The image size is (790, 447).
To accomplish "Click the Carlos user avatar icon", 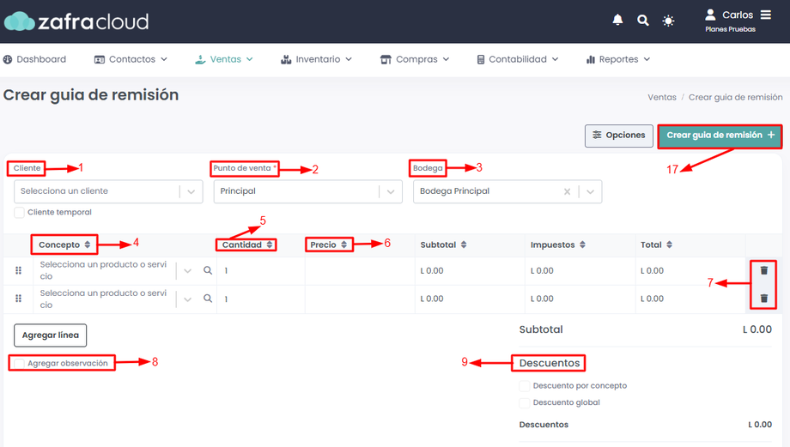I will (710, 15).
